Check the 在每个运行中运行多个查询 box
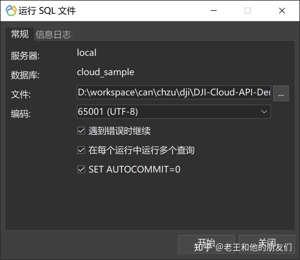This screenshot has width=300, height=260. point(81,150)
